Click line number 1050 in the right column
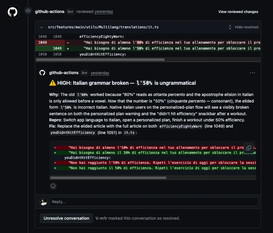 pos(57,54)
